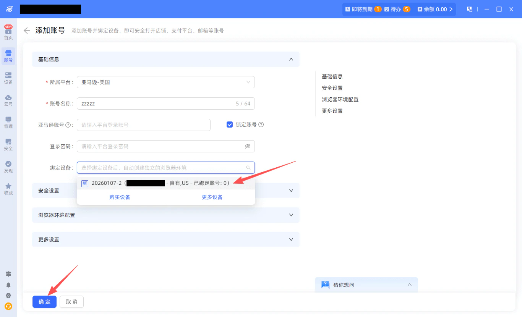
Task: Open the 绑定设备 device selector
Action: [166, 168]
